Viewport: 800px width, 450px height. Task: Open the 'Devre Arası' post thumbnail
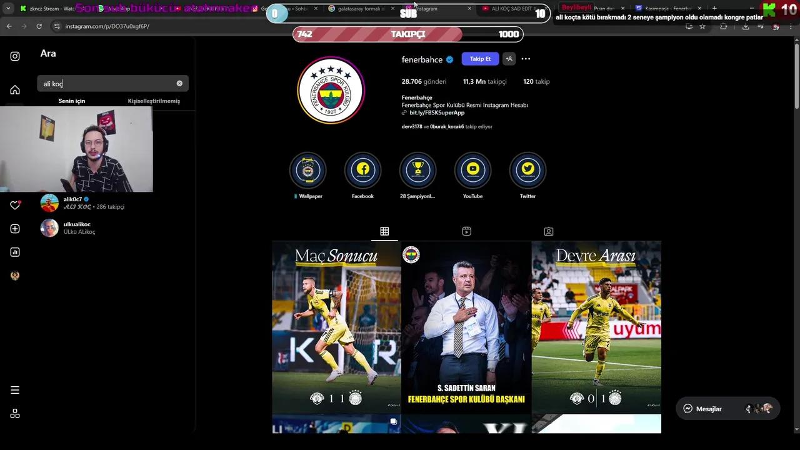tap(596, 327)
